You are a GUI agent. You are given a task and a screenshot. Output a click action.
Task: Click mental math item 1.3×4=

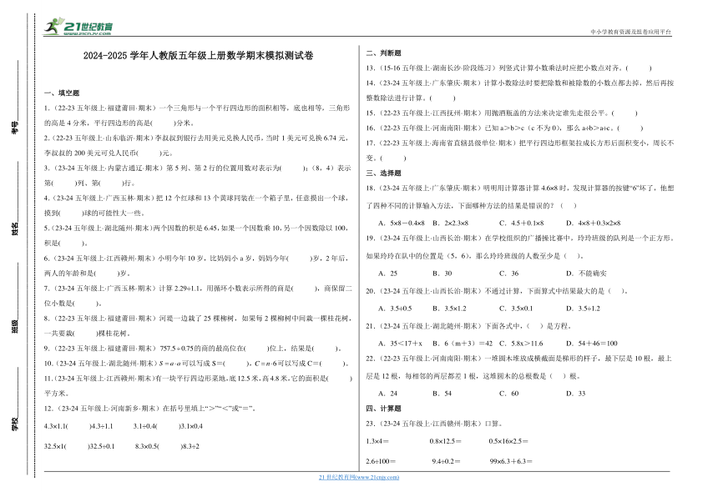click(377, 441)
